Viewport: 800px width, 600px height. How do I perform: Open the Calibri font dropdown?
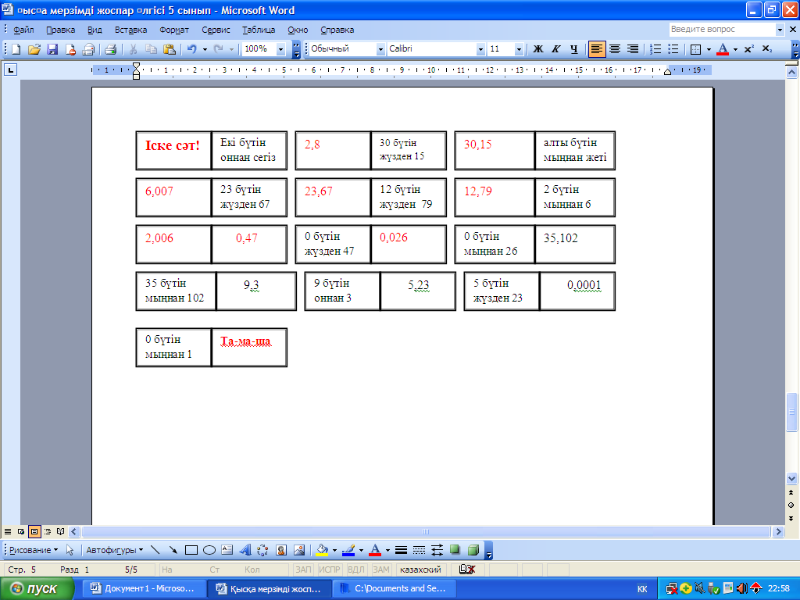tap(480, 49)
